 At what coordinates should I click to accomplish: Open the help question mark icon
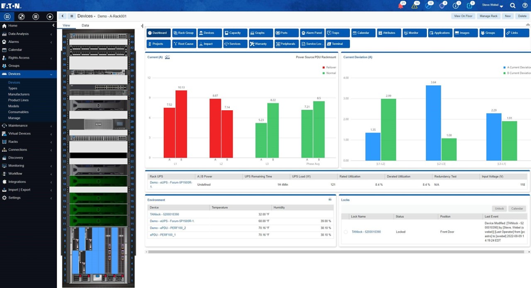click(x=525, y=6)
